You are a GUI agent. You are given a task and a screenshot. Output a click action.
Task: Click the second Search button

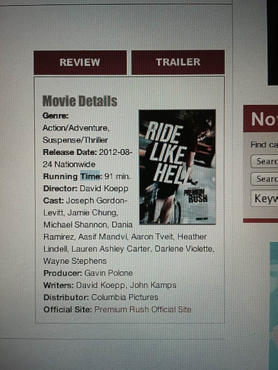click(264, 179)
